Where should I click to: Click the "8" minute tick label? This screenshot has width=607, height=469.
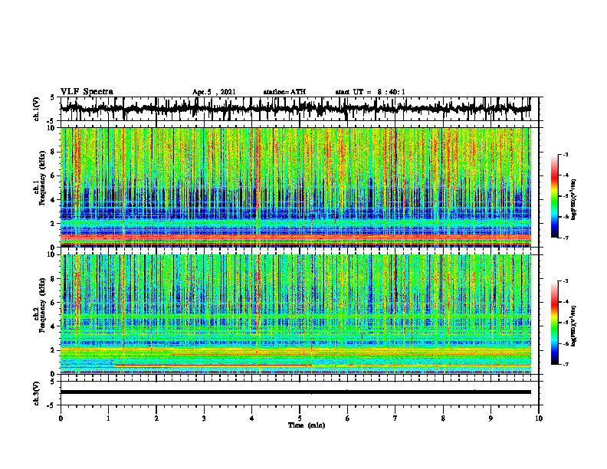tap(443, 418)
